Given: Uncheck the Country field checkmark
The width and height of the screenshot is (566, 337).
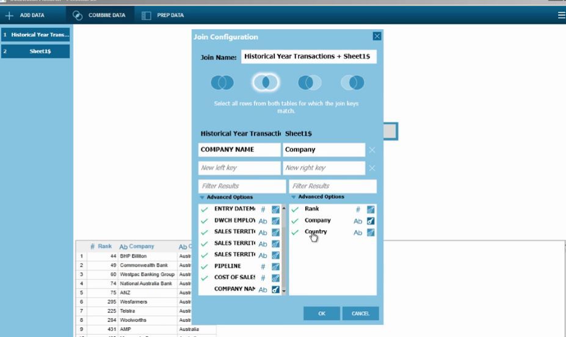Looking at the screenshot, I should (x=295, y=233).
